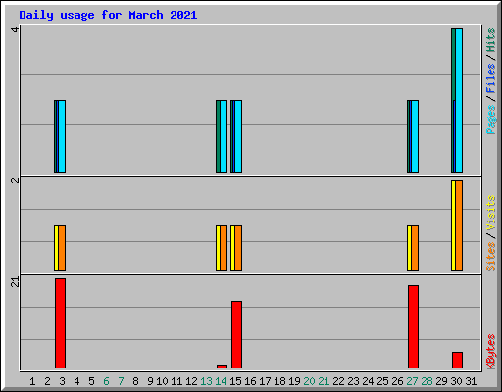
Task: Click the orange Sites bar for day 14
Action: tap(224, 248)
